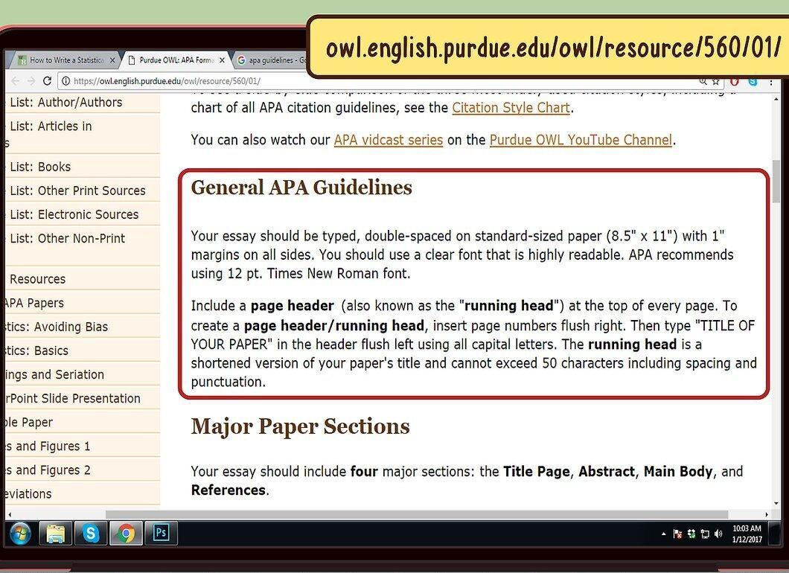Open List: Books sidebar link
Image resolution: width=789 pixels, height=573 pixels.
click(40, 167)
